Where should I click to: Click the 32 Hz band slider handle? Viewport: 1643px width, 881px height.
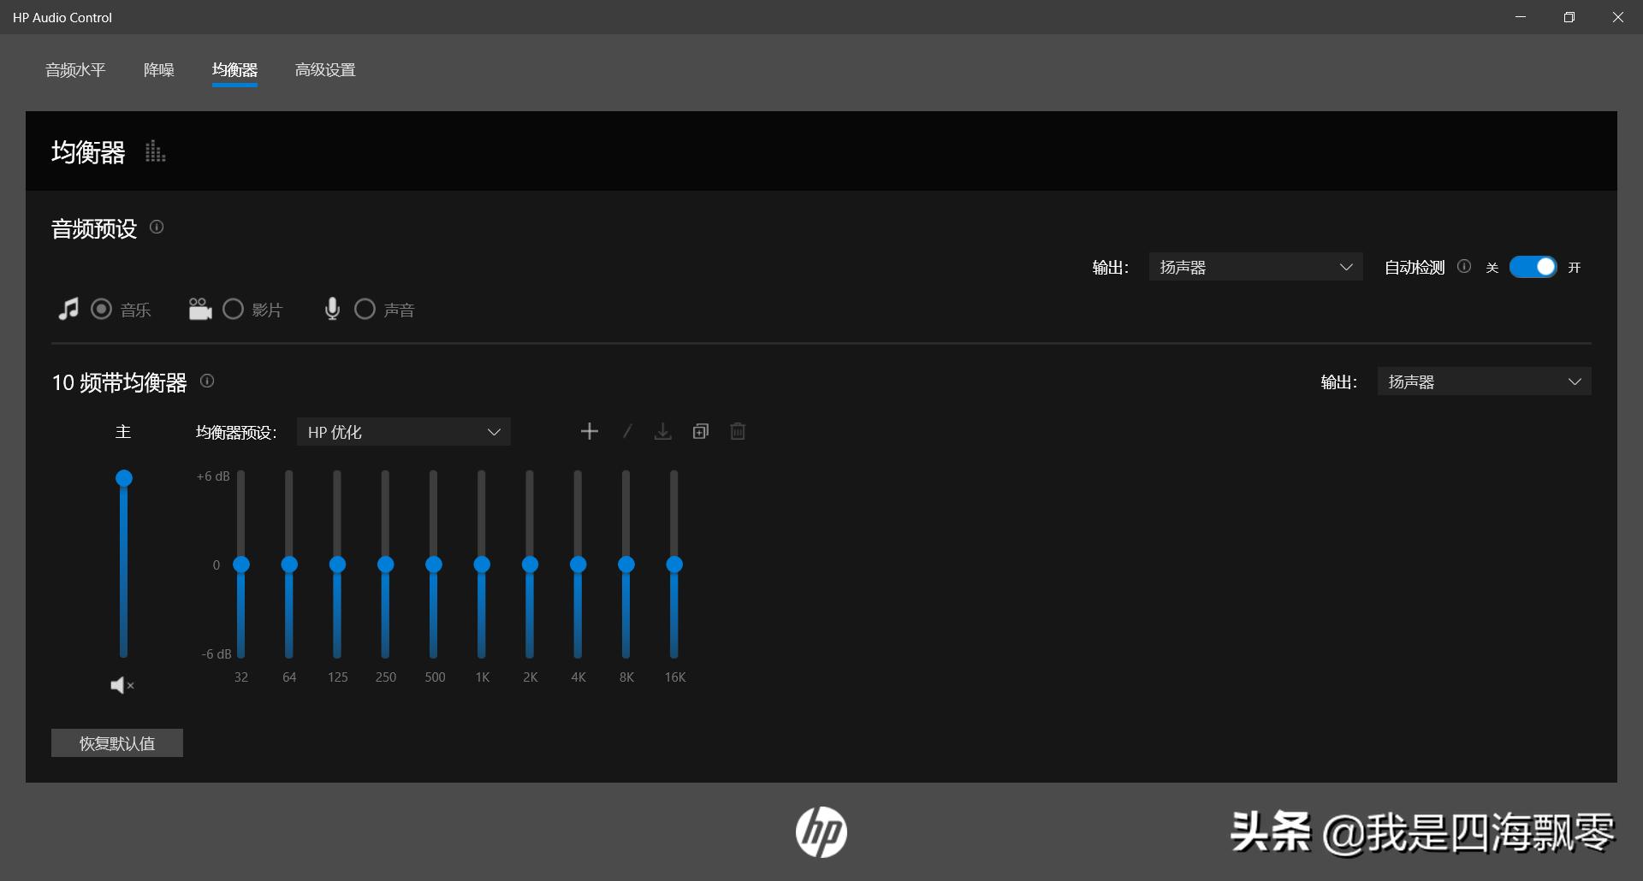pos(241,565)
